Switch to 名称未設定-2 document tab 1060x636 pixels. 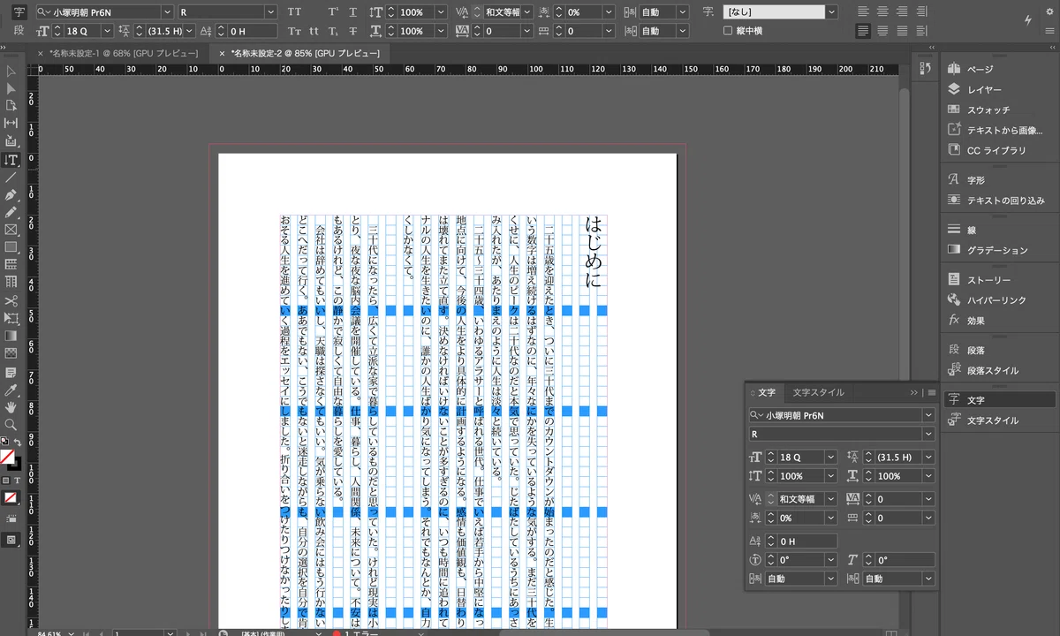click(x=305, y=53)
